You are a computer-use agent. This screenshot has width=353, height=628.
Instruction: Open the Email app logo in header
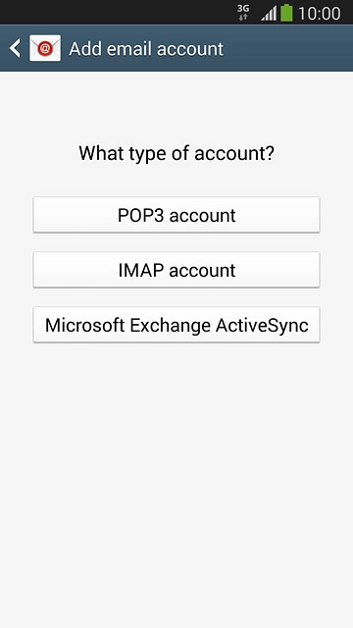(45, 48)
